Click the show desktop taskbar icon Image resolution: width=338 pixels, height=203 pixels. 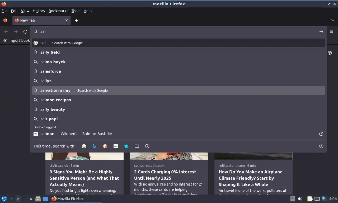point(46,199)
